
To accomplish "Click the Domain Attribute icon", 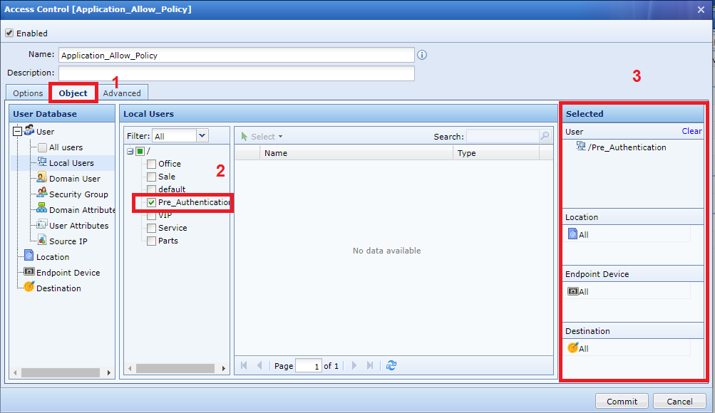I will (42, 209).
